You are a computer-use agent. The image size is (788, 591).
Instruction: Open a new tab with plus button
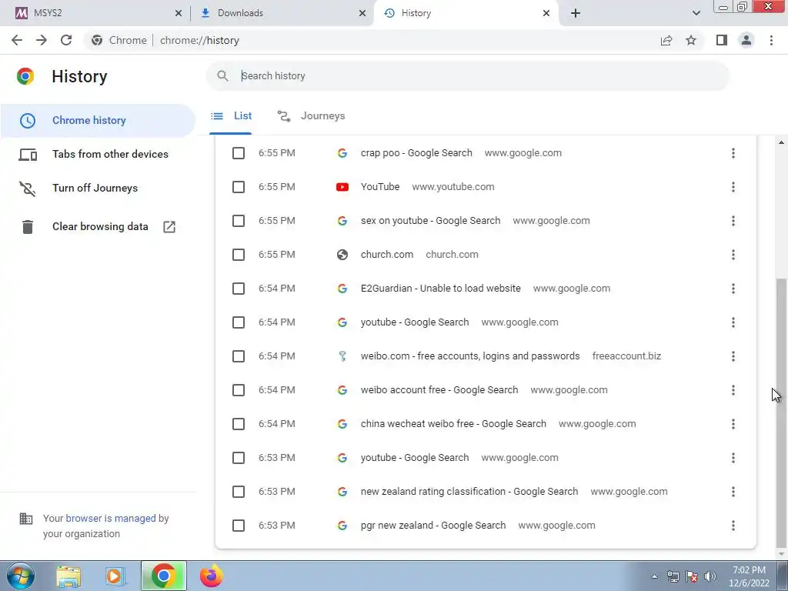pos(576,13)
